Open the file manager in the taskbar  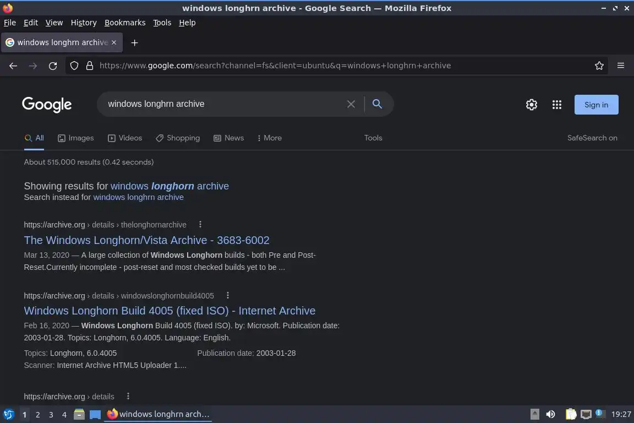(79, 414)
